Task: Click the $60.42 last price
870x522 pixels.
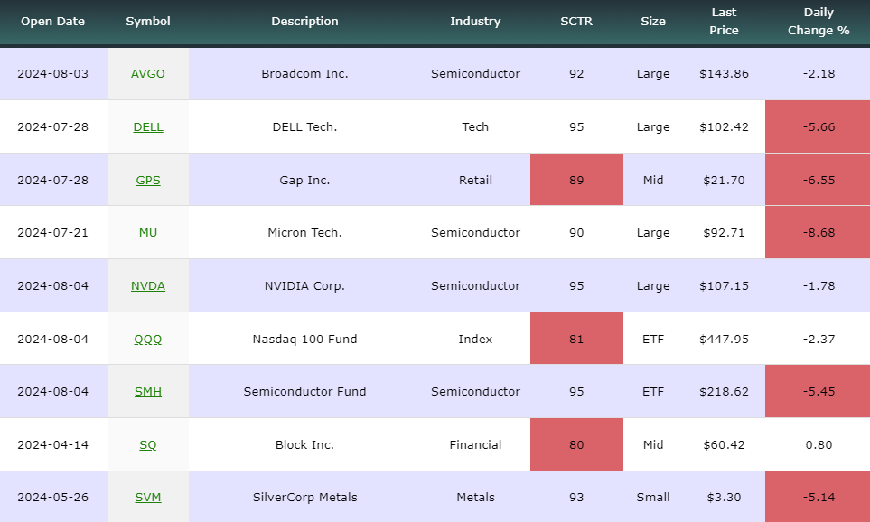Action: point(724,445)
